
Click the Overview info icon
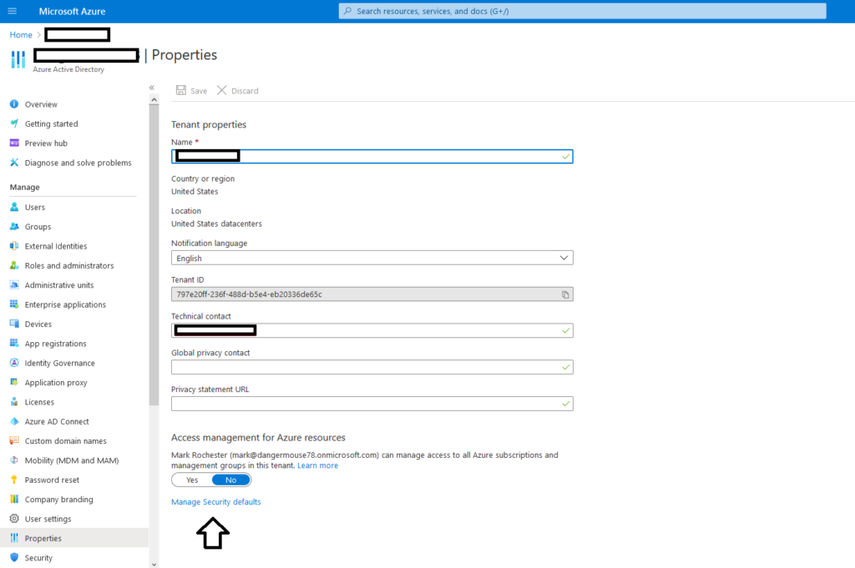click(x=14, y=104)
